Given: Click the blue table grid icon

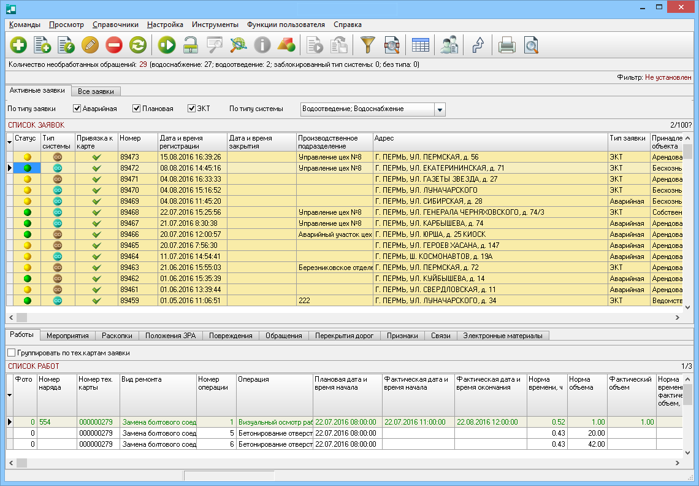Looking at the screenshot, I should (x=420, y=45).
